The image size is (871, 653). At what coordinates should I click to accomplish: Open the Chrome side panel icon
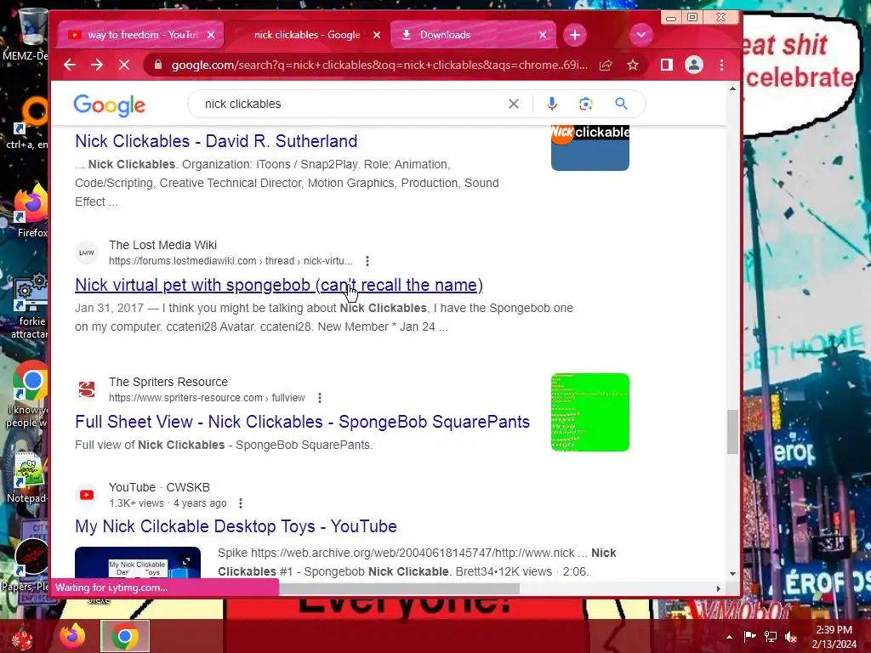(x=667, y=65)
